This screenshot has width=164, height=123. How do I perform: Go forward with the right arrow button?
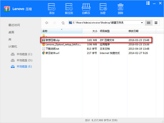pyautogui.click(x=55, y=23)
